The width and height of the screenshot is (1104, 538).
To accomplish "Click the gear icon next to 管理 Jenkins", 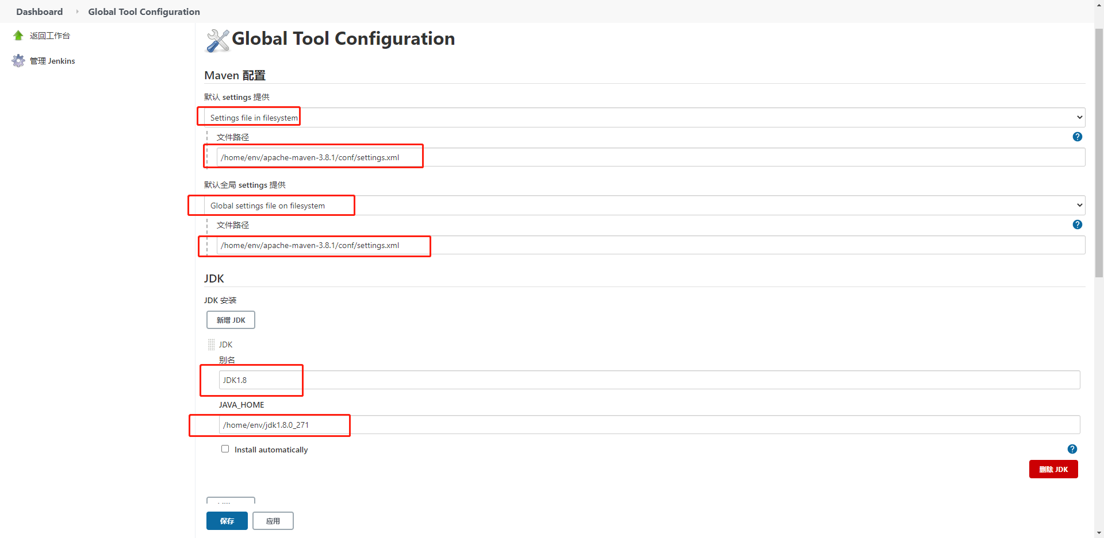I will click(18, 60).
